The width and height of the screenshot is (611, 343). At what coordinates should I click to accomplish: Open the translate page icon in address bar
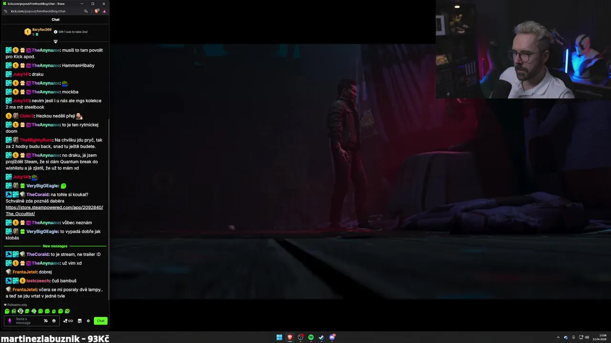point(86,11)
